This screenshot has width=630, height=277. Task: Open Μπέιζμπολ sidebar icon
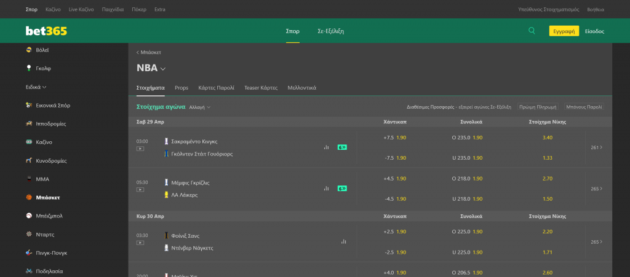(x=29, y=216)
